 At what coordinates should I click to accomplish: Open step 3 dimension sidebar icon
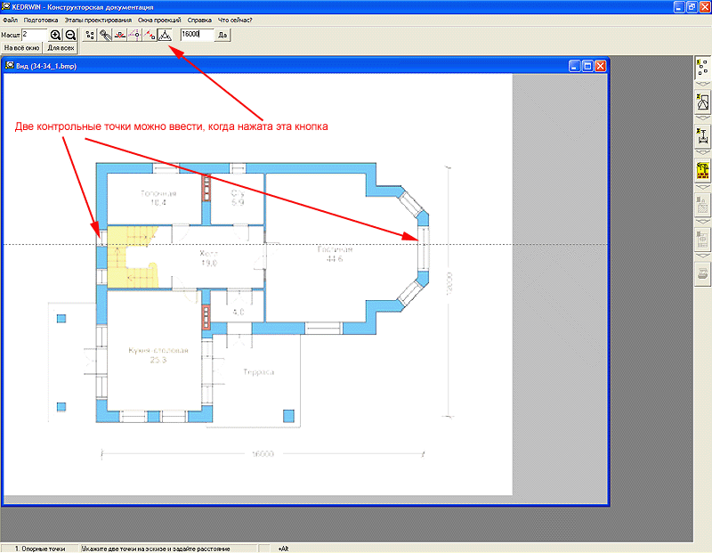pyautogui.click(x=702, y=136)
